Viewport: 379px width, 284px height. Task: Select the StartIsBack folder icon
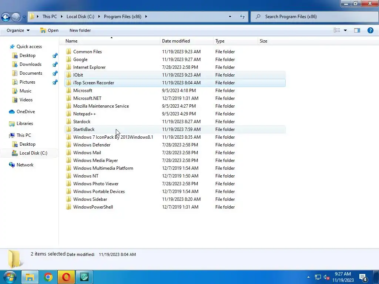[x=68, y=129]
